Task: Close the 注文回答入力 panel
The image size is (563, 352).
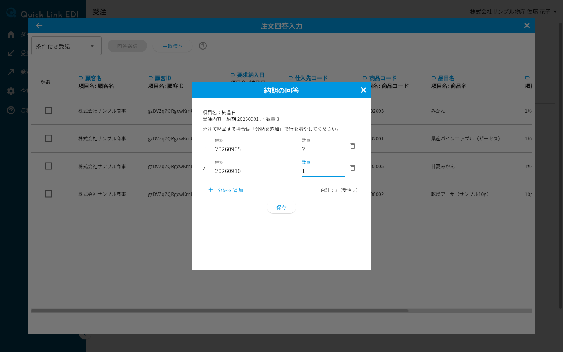Action: coord(527,25)
